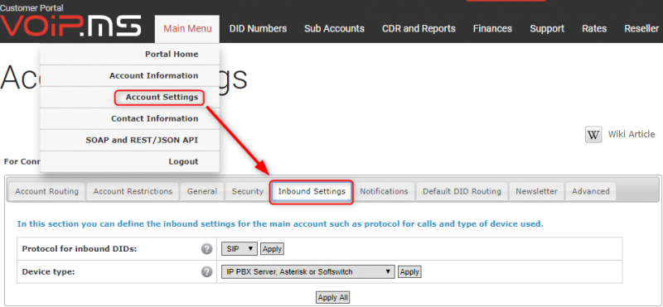Select Account Settings from the menu
This screenshot has width=663, height=307.
pos(162,97)
